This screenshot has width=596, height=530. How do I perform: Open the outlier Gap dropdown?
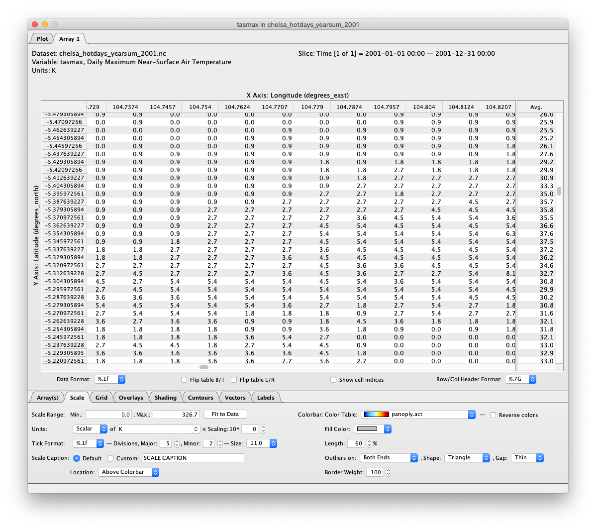527,458
